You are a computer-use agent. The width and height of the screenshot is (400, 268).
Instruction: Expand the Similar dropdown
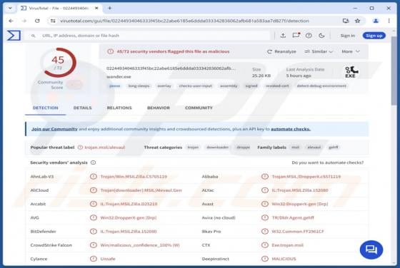pyautogui.click(x=319, y=51)
